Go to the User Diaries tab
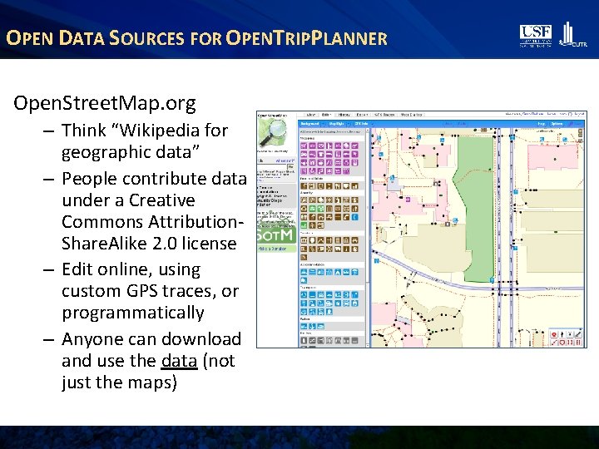599x449 pixels. [411, 115]
